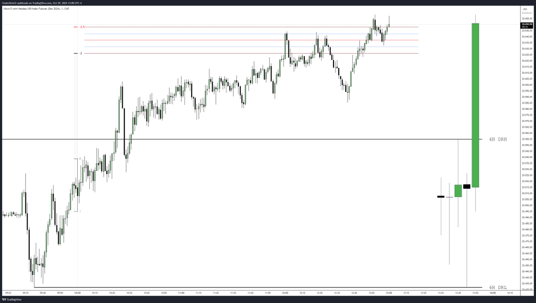The height and width of the screenshot is (303, 536).
Task: Click the red -2,5 fib level label
Action: [82, 27]
